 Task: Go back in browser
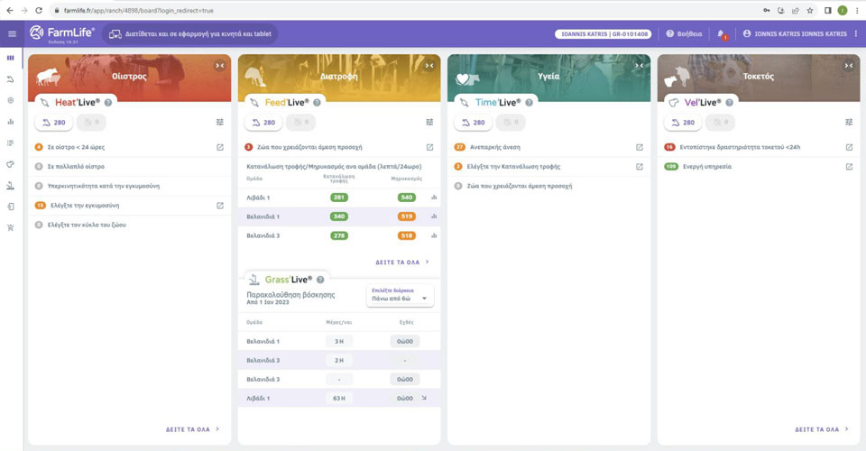[10, 10]
